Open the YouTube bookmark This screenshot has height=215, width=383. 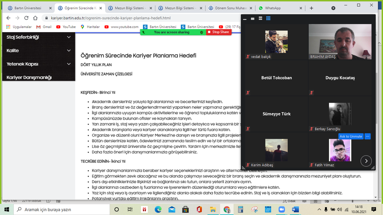pos(66,27)
